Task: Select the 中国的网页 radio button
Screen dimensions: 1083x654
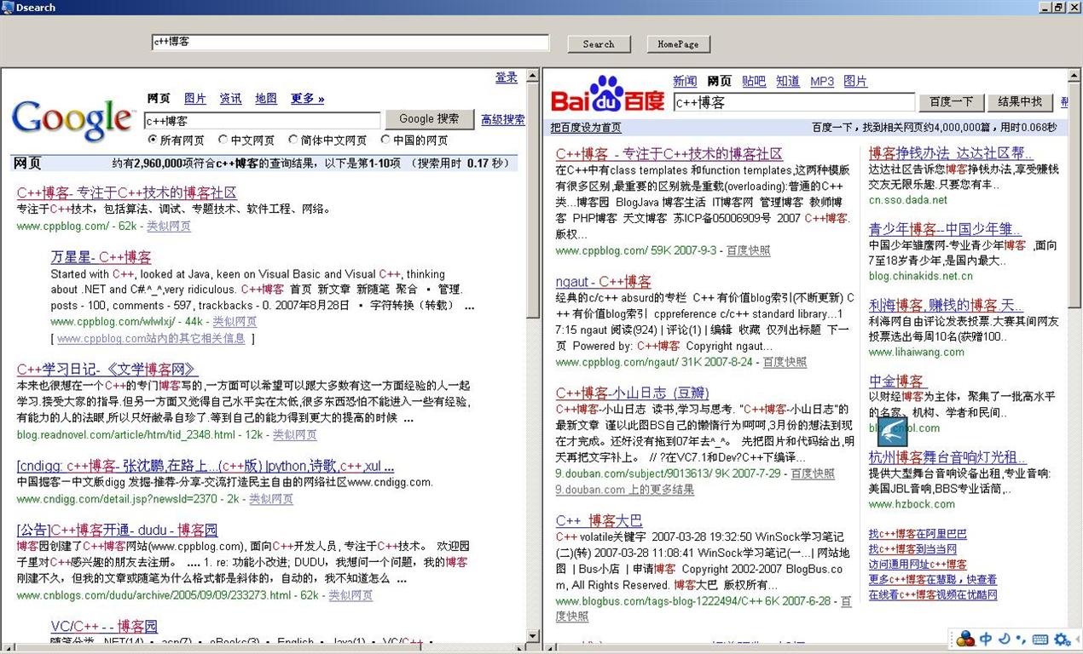Action: click(x=385, y=140)
